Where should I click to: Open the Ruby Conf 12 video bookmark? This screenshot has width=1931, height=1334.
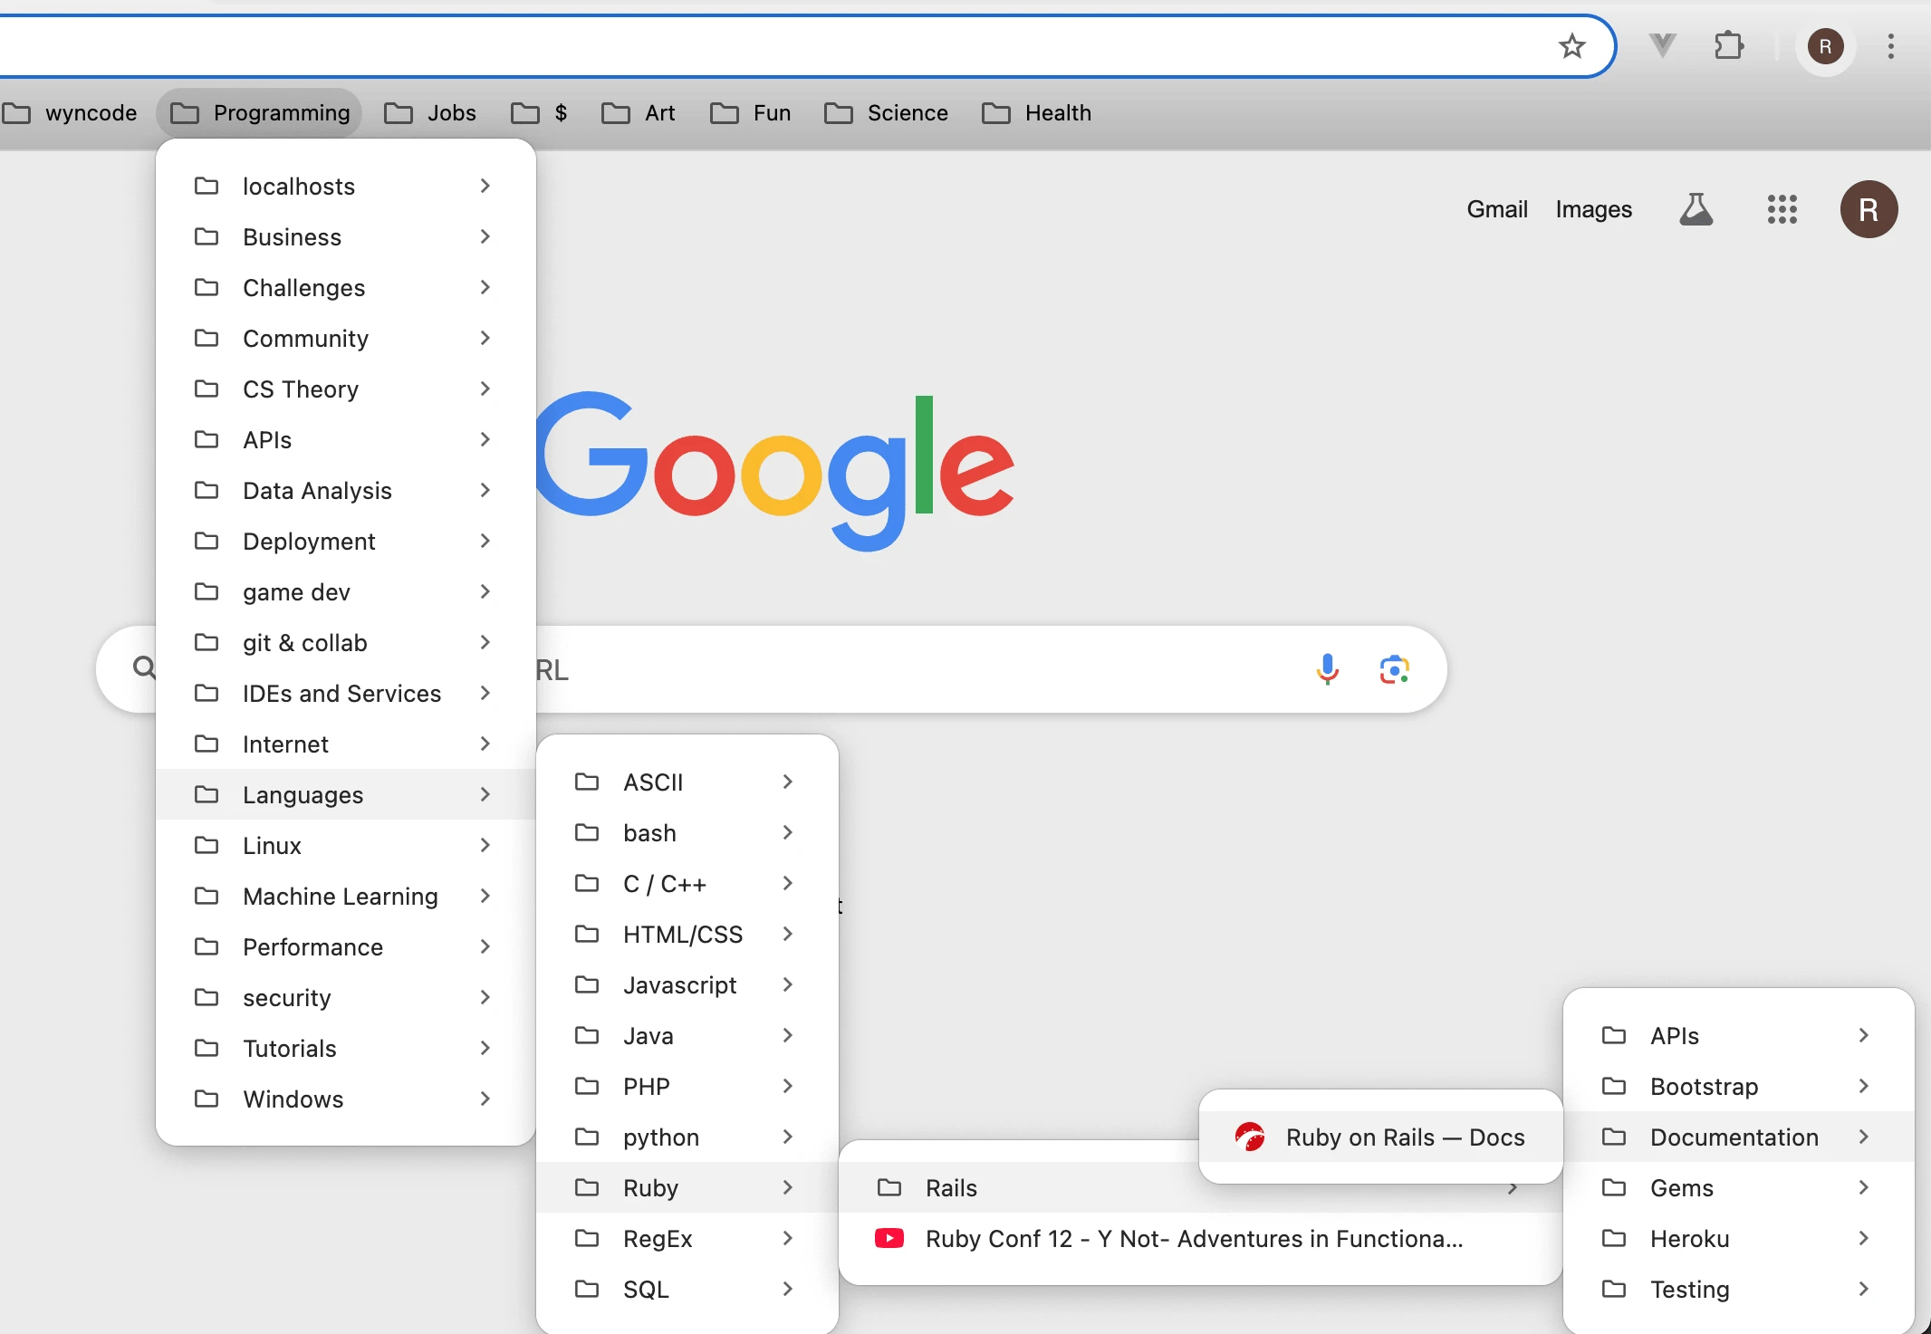(x=1193, y=1238)
